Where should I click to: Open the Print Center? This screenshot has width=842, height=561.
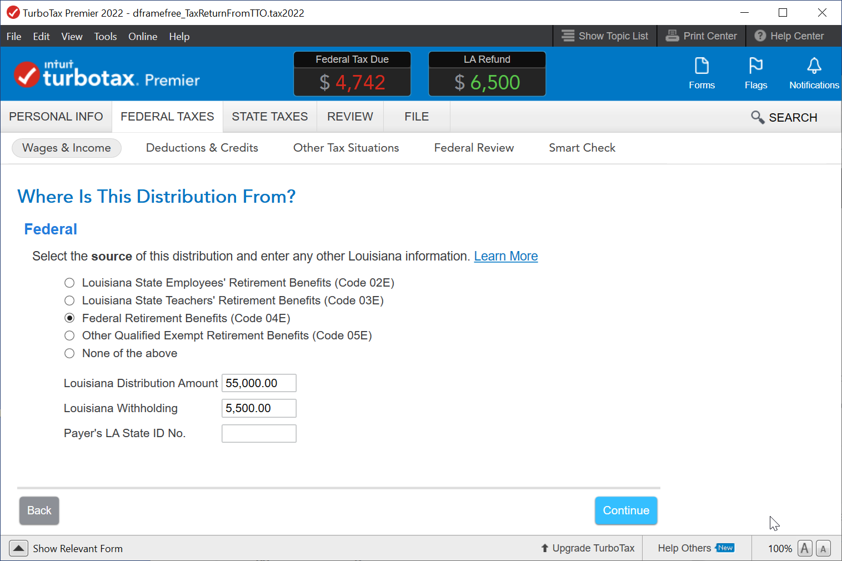tap(701, 36)
